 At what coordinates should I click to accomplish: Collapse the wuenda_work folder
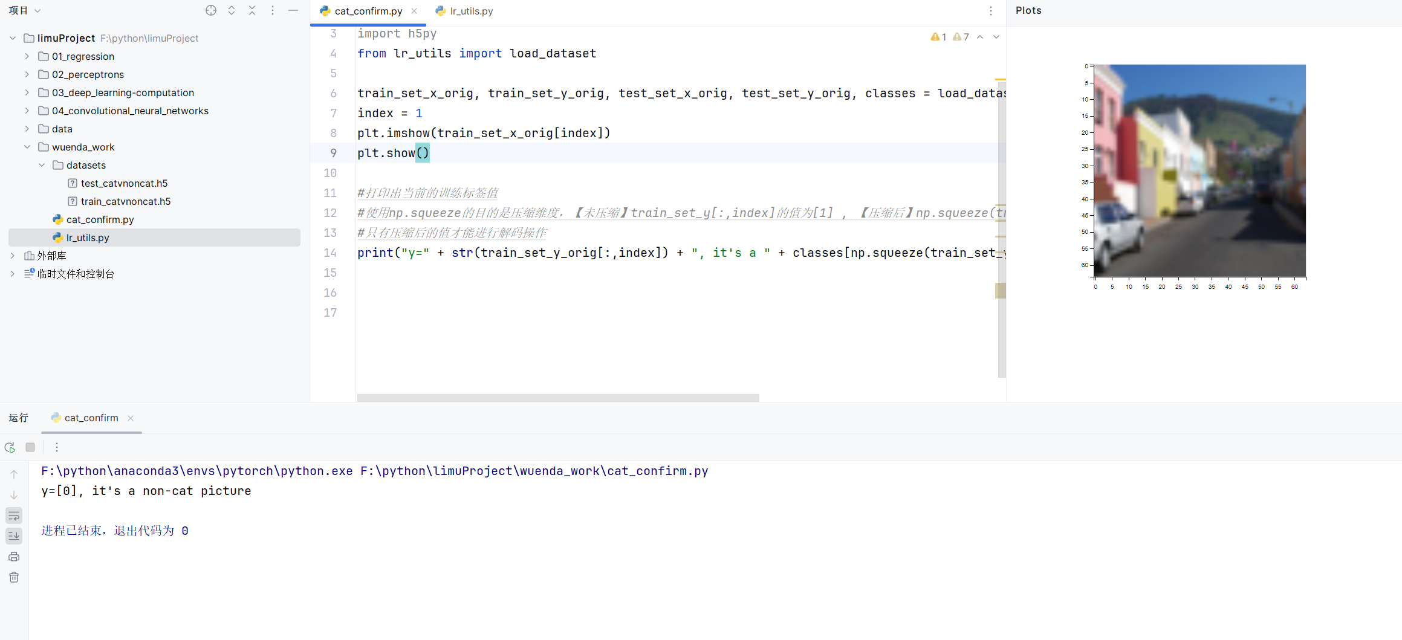point(27,147)
